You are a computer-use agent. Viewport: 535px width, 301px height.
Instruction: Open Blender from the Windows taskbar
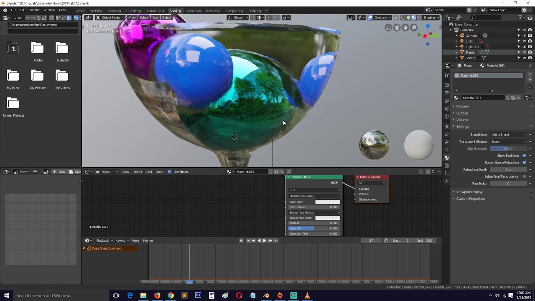266,296
